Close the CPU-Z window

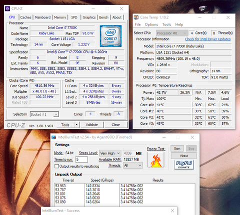121,8
